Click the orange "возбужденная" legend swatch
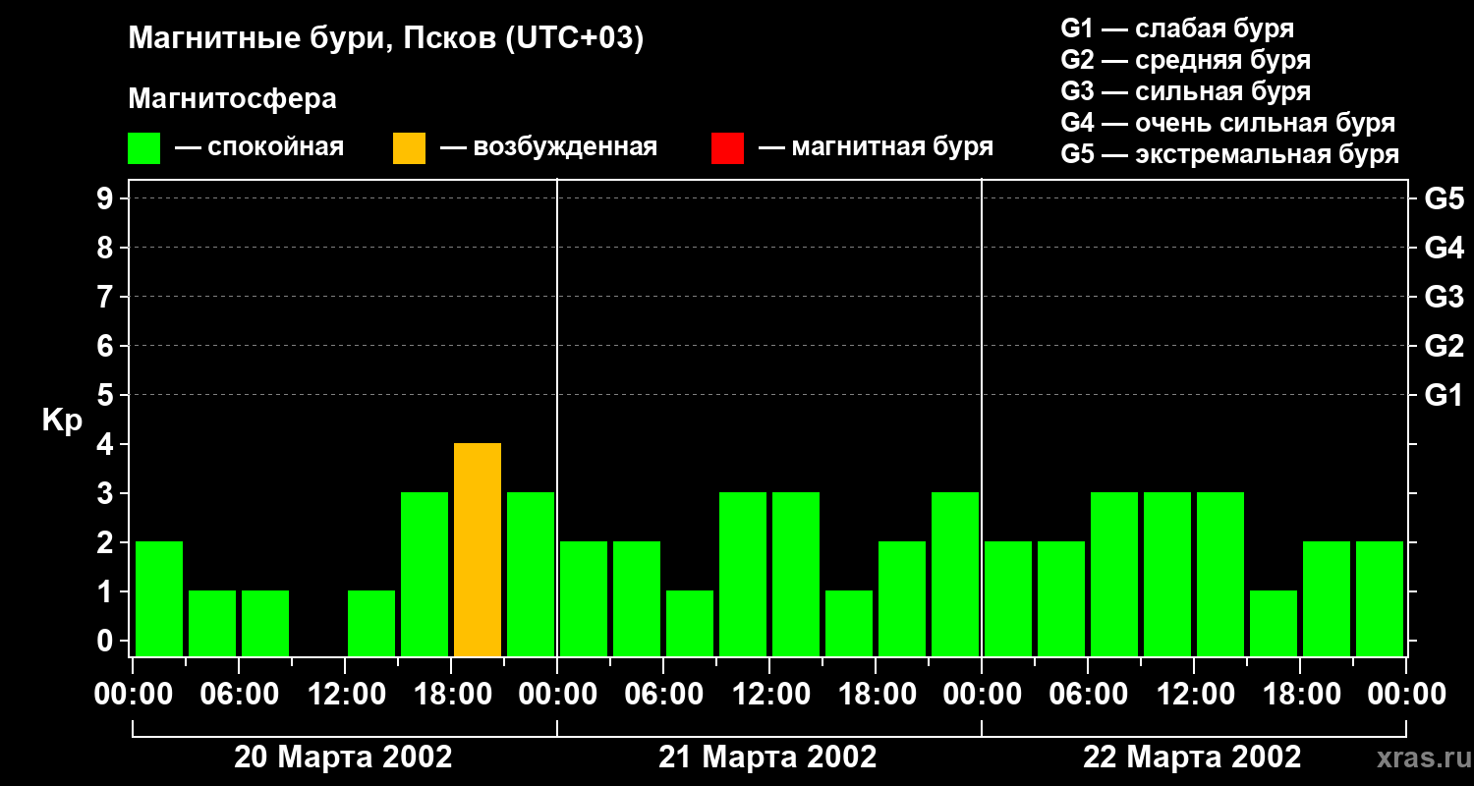The height and width of the screenshot is (786, 1474). click(x=410, y=148)
